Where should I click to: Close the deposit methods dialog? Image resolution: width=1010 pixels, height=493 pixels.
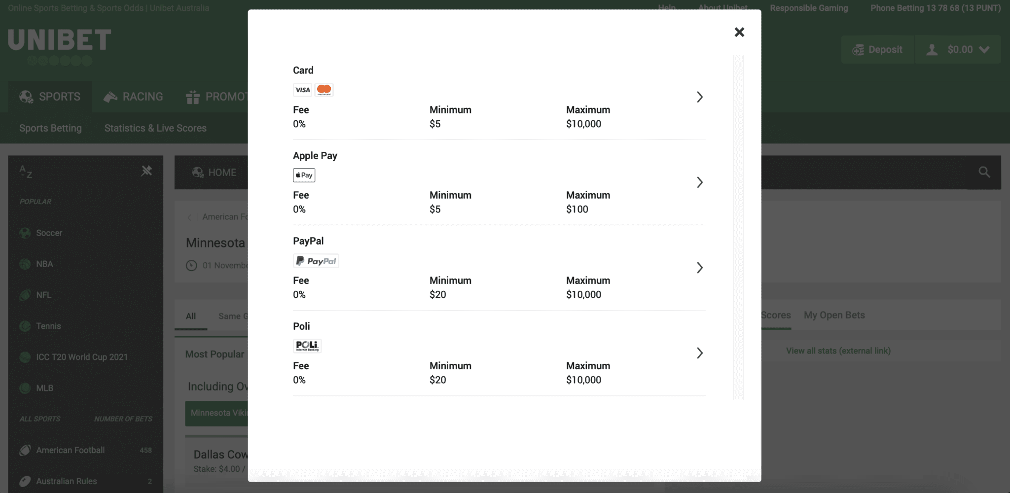pos(739,32)
